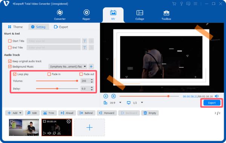
Task: Expand the 16:9 aspect ratio dropdown
Action: coord(120,102)
